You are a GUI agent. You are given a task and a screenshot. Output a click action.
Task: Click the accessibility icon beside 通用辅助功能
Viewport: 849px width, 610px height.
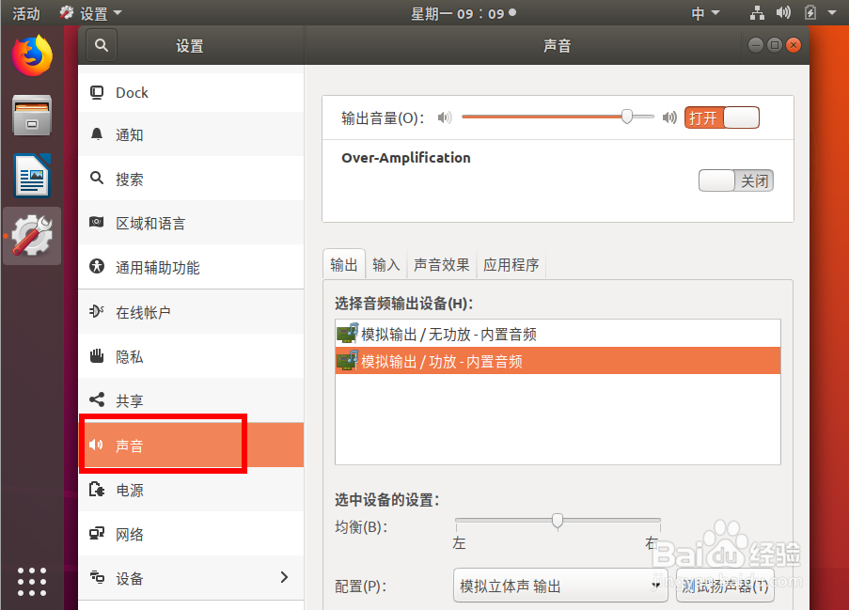(x=97, y=266)
